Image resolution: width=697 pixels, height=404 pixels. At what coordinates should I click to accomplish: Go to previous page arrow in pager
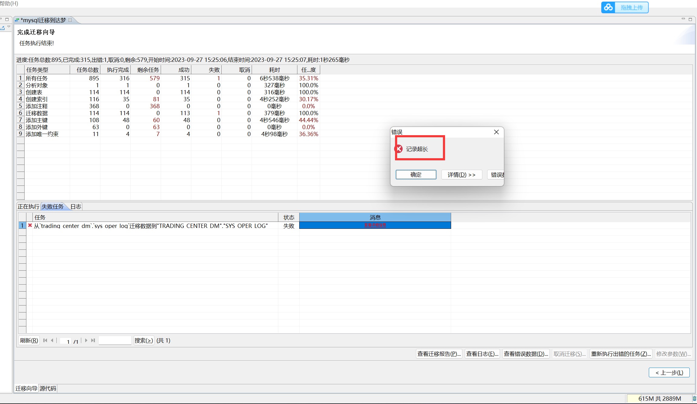(52, 340)
